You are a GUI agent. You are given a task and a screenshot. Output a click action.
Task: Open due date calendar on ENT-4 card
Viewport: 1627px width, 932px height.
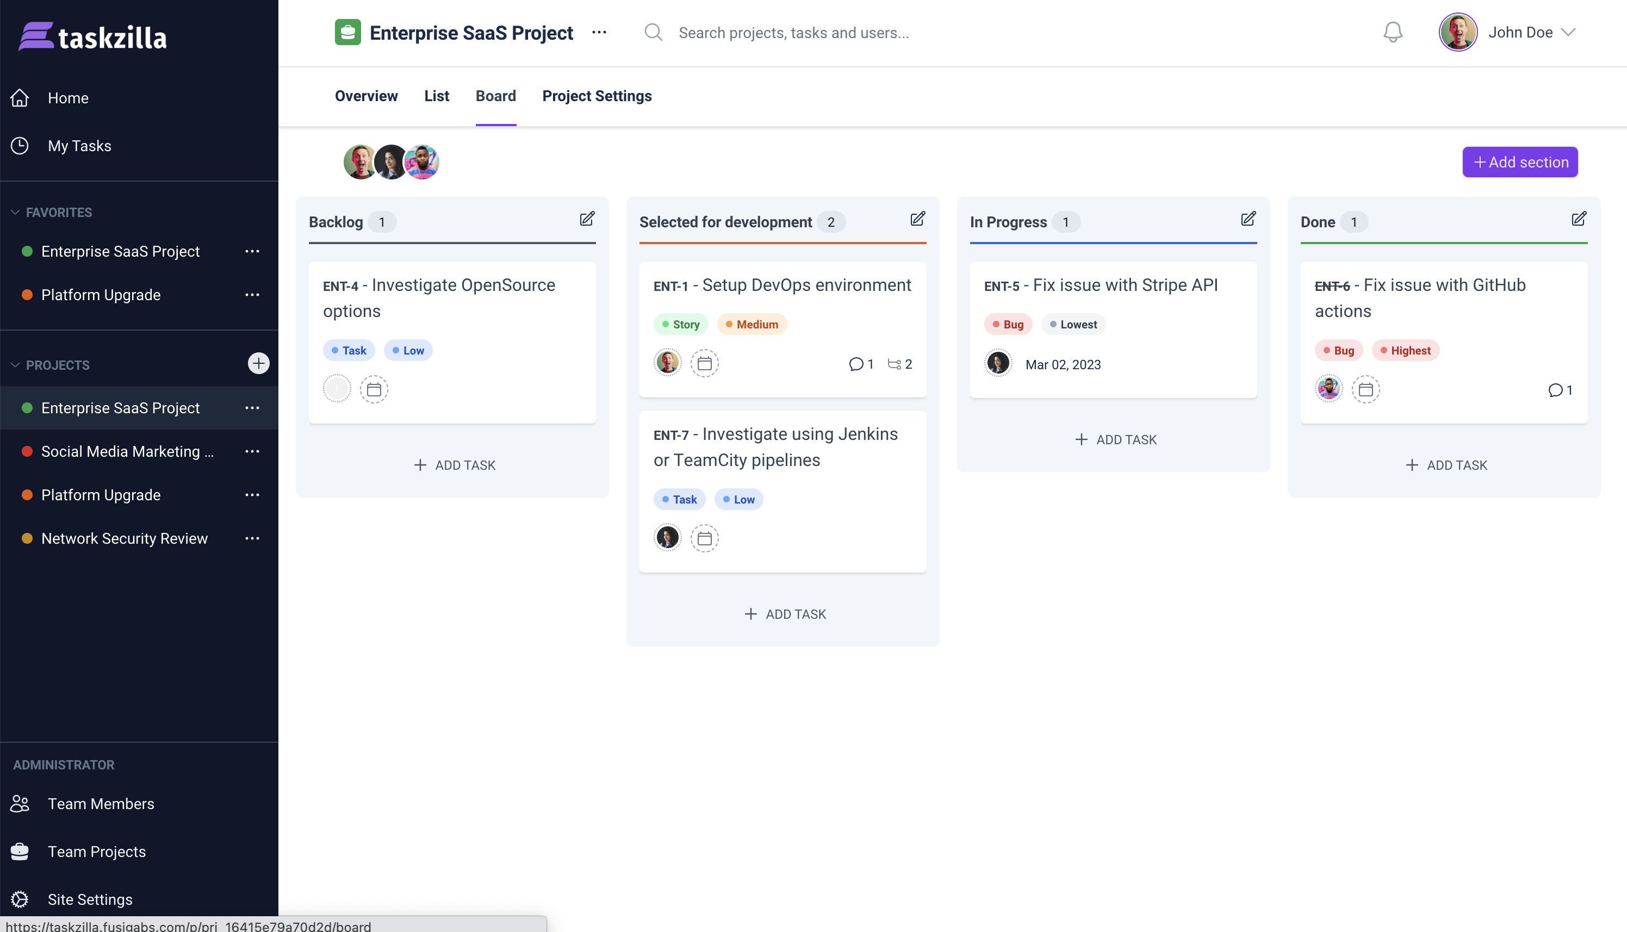click(374, 389)
